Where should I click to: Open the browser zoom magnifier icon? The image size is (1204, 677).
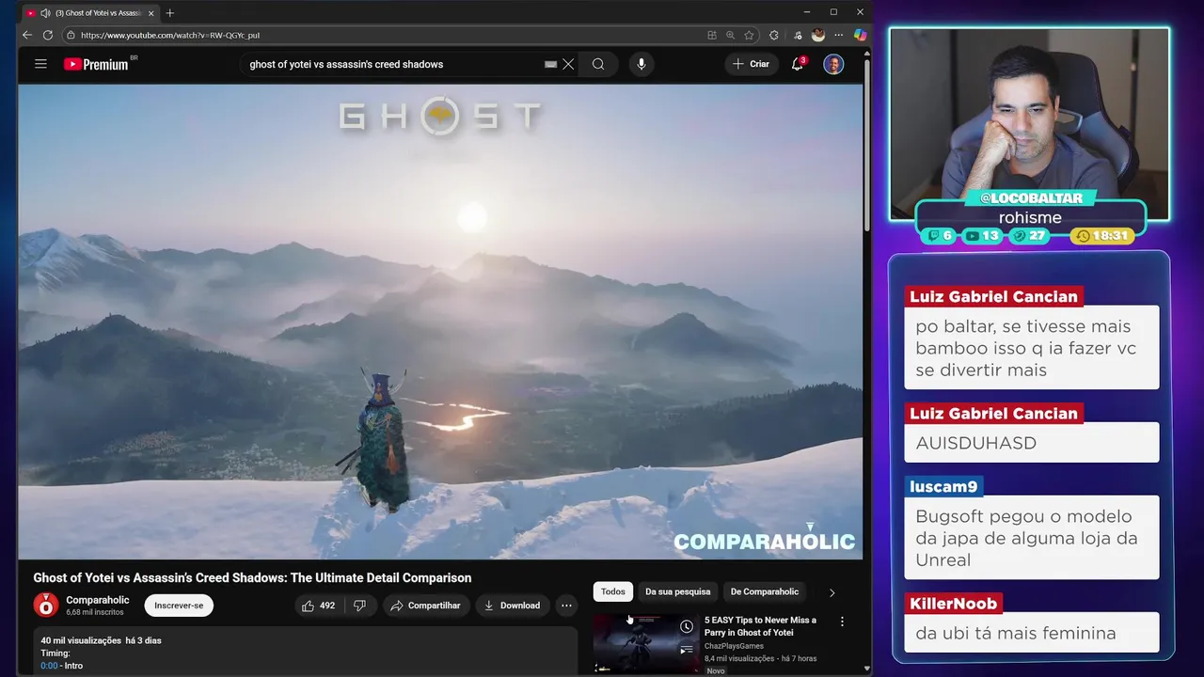coord(731,35)
